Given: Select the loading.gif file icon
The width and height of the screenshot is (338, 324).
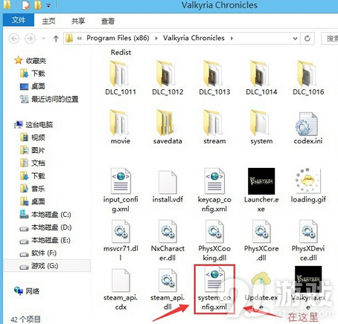Looking at the screenshot, I should pyautogui.click(x=308, y=181).
